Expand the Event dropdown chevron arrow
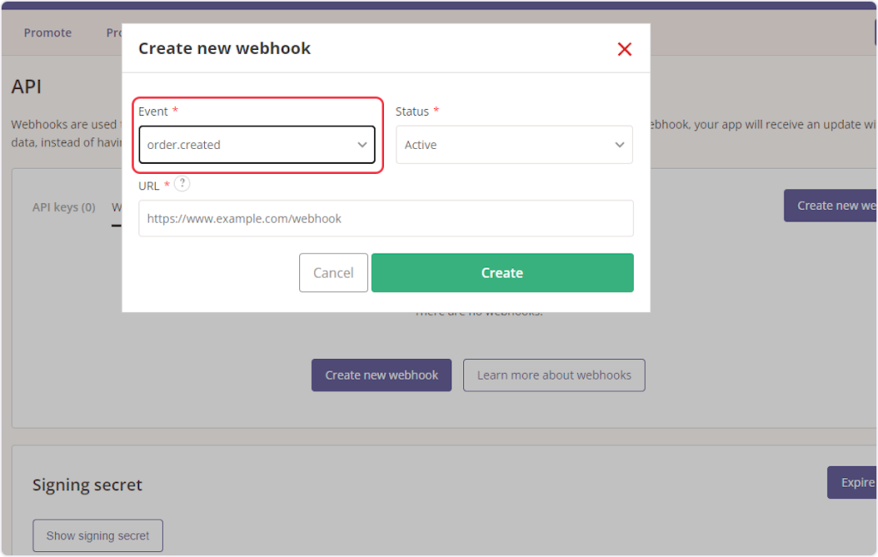This screenshot has width=878, height=557. 362,145
